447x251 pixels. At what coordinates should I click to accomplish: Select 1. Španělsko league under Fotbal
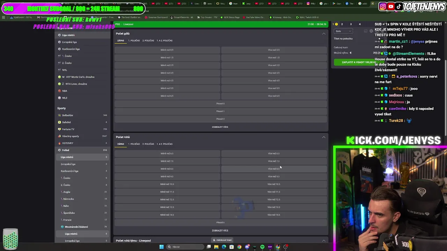[82, 213]
